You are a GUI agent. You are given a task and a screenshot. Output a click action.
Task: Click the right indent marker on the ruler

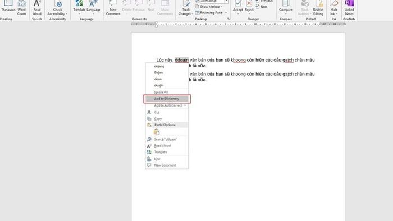click(x=320, y=25)
